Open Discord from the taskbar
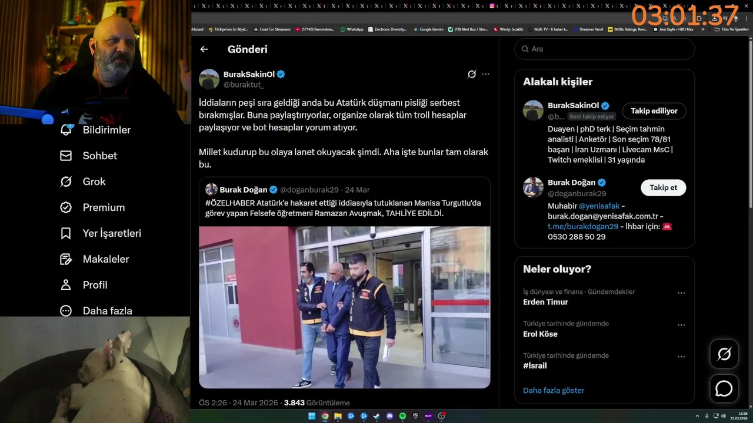The image size is (753, 423). [389, 416]
